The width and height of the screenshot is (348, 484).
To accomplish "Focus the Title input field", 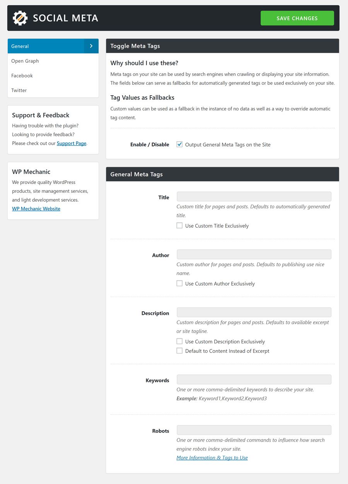I will [254, 196].
